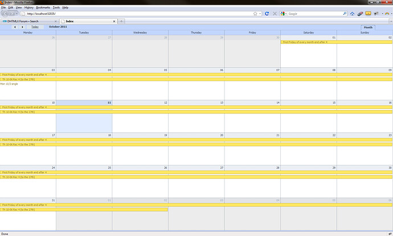This screenshot has height=236, width=393.
Task: Go to the previous month with left arrow
Action: click(15, 27)
